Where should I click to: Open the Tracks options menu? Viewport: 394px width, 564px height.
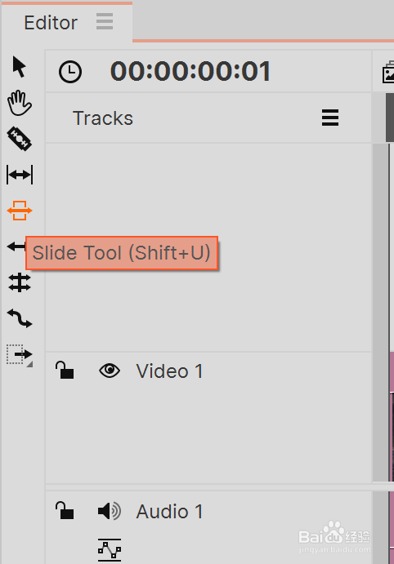pyautogui.click(x=330, y=118)
